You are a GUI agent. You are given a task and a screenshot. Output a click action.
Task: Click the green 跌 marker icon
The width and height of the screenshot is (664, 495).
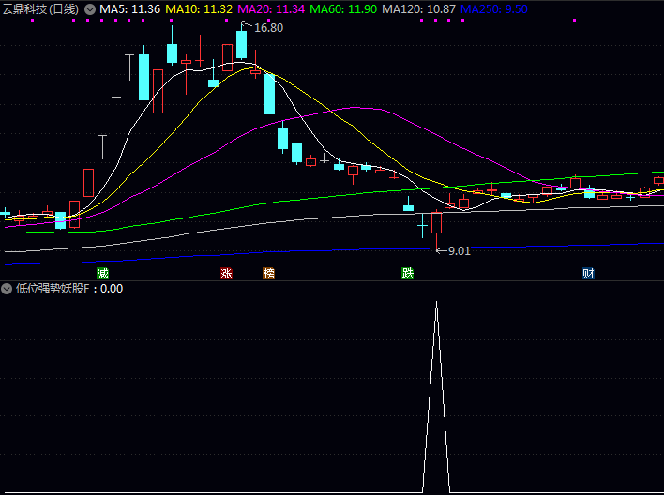coord(407,273)
